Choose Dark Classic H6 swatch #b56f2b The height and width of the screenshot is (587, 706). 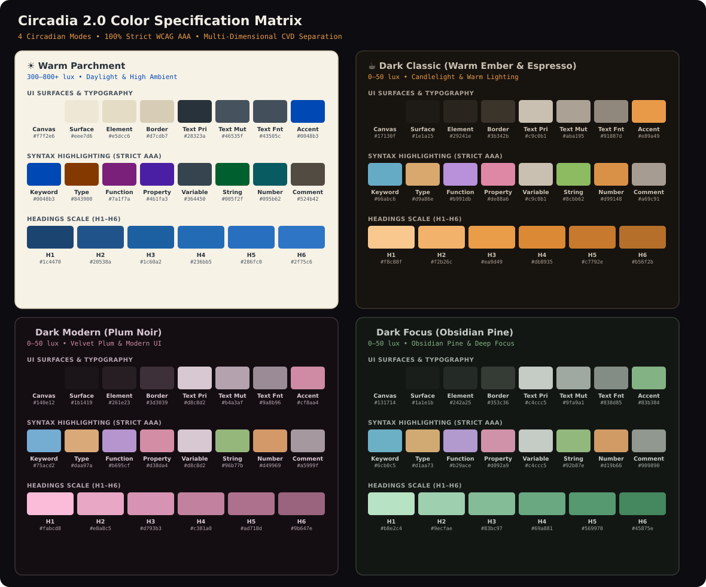(x=643, y=237)
